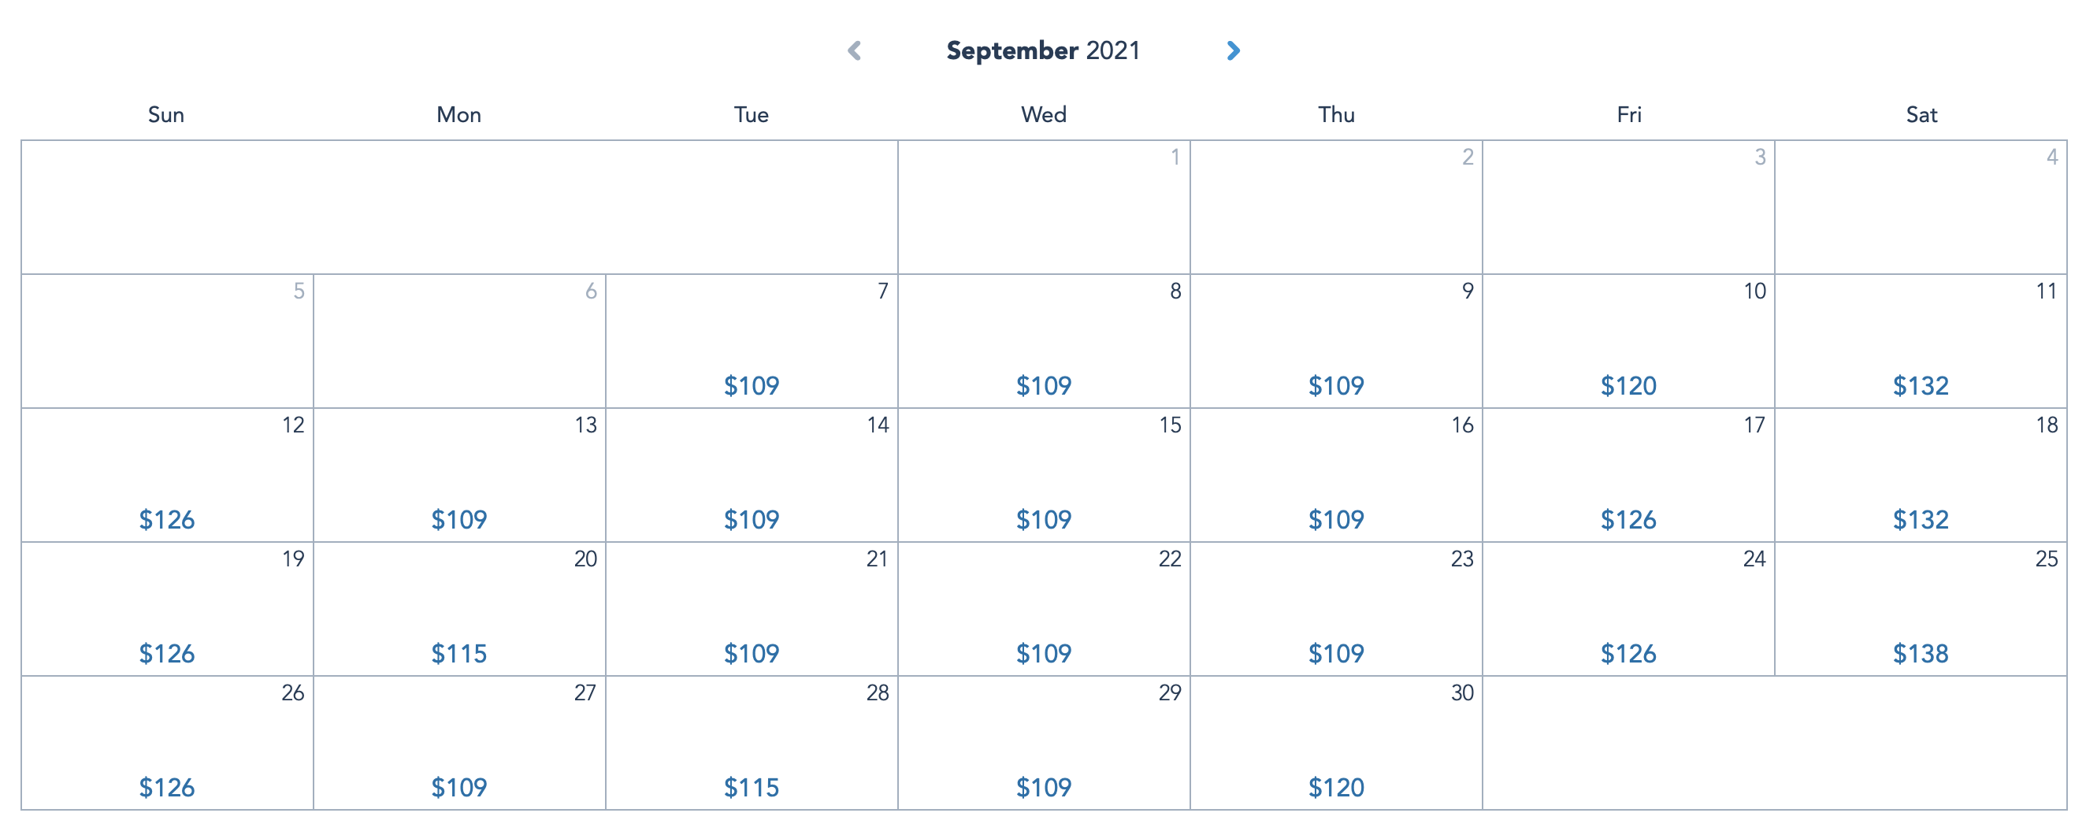Image resolution: width=2086 pixels, height=824 pixels.
Task: Pick Friday September 17 at $126
Action: pyautogui.click(x=1628, y=475)
